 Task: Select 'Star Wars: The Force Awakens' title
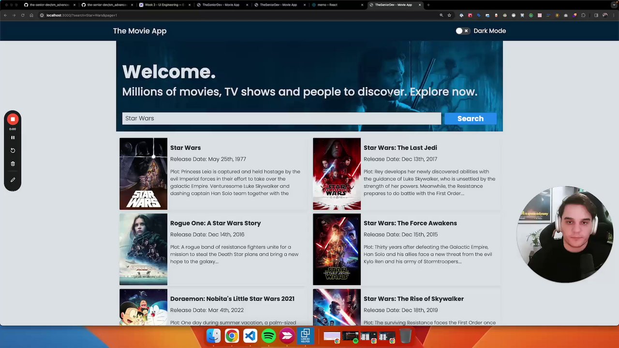(x=410, y=223)
